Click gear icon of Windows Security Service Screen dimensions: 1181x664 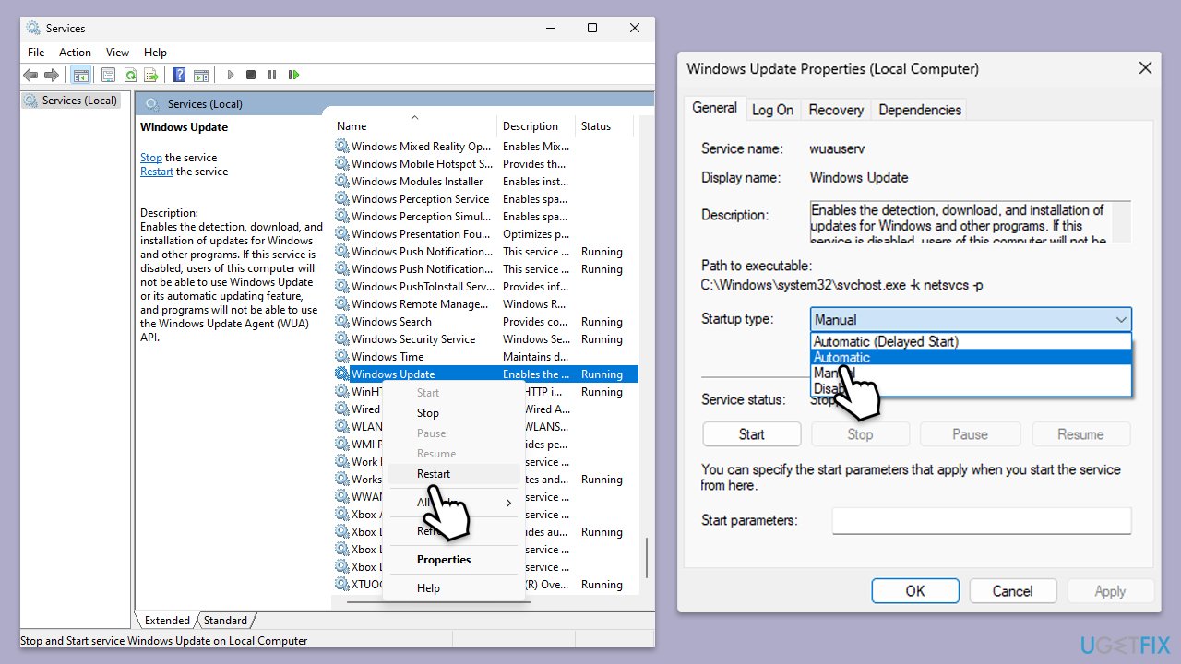(342, 339)
